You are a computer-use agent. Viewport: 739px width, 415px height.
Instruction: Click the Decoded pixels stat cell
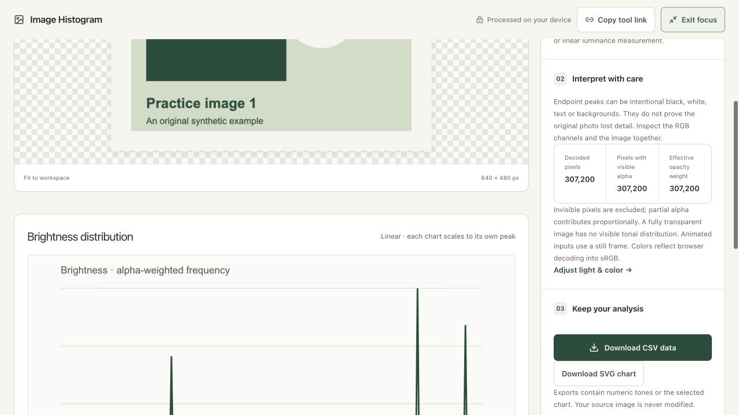pos(580,173)
